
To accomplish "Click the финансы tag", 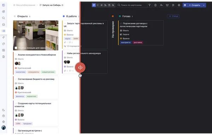I will click(x=20, y=96).
